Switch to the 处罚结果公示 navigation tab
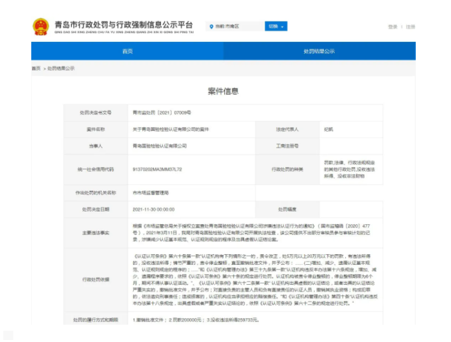The height and width of the screenshot is (342, 451). point(319,51)
